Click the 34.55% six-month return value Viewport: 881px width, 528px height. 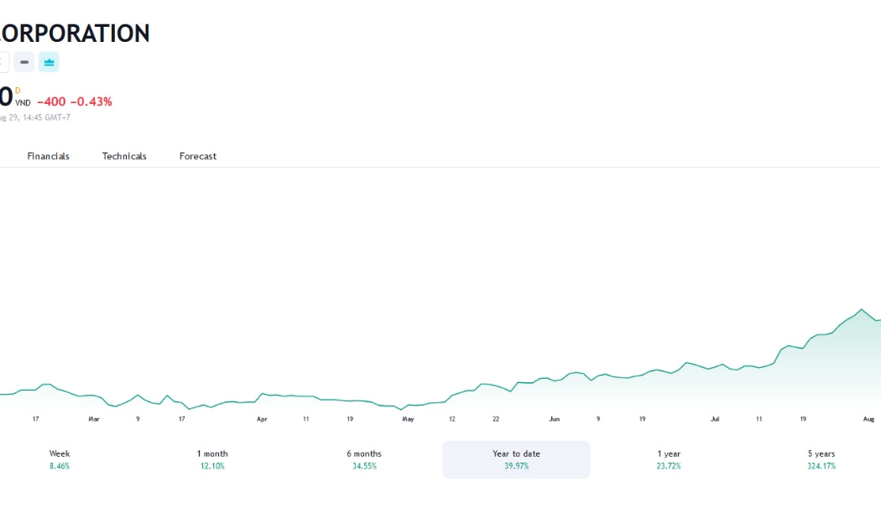[364, 466]
